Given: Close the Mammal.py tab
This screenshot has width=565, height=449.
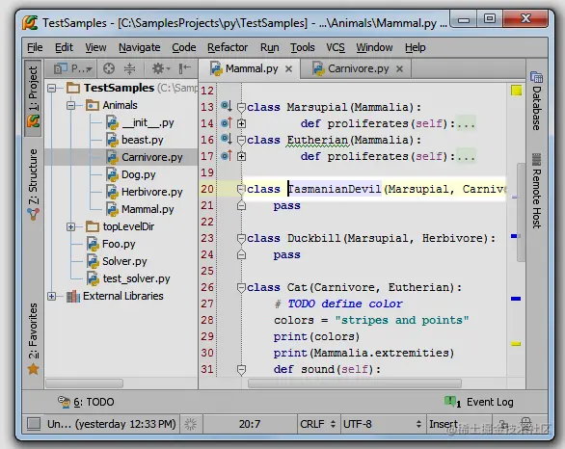Looking at the screenshot, I should 288,69.
